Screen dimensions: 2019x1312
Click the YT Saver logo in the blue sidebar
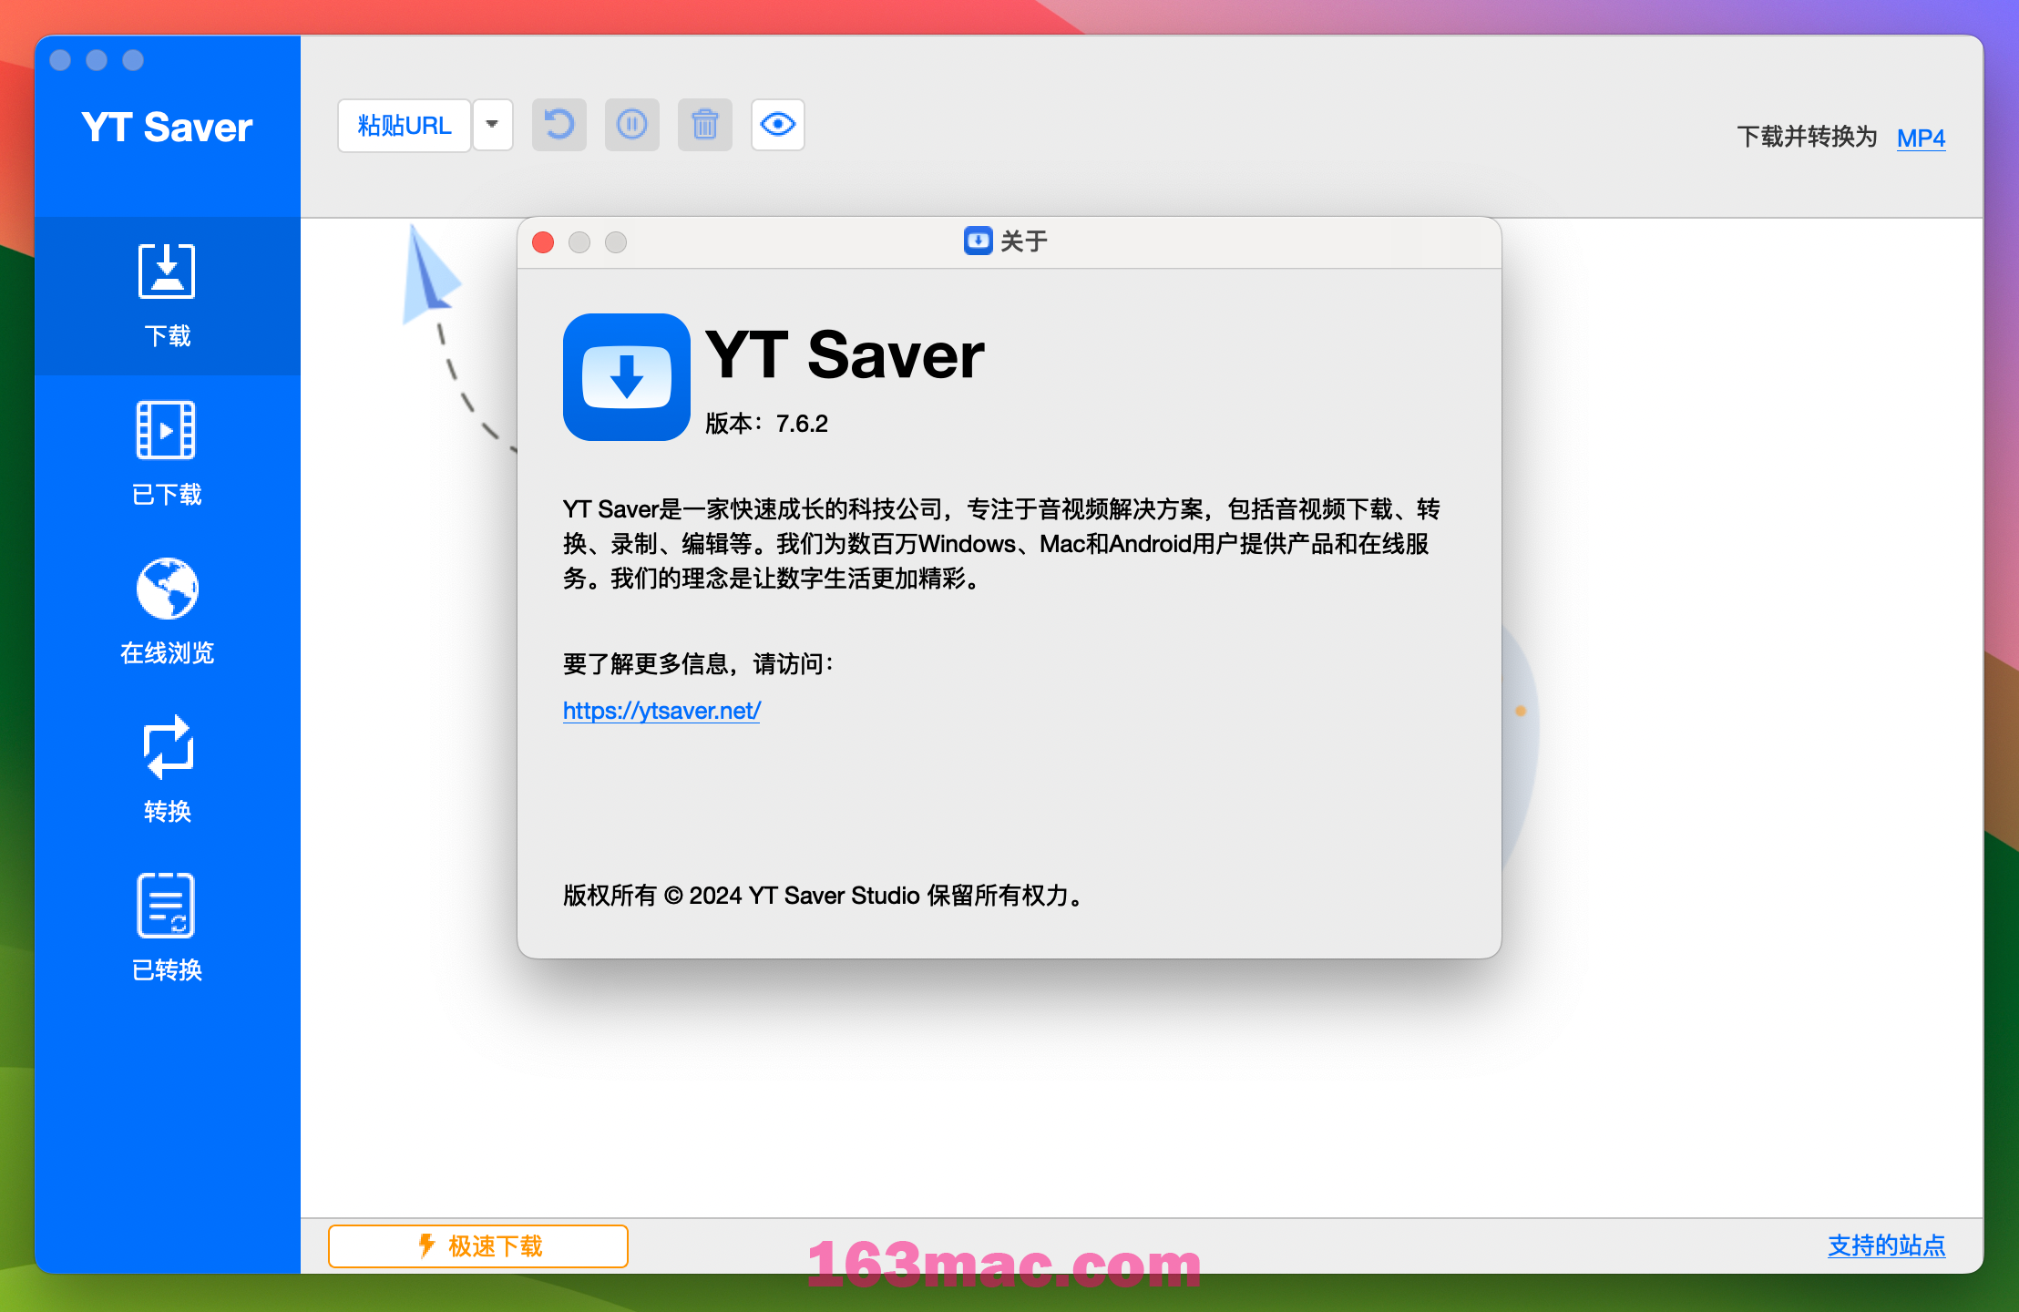click(x=167, y=128)
